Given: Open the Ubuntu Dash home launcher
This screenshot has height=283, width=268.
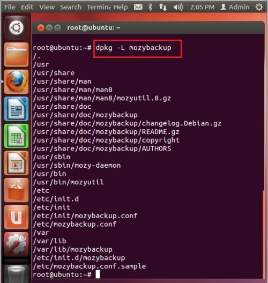Looking at the screenshot, I should tap(16, 28).
